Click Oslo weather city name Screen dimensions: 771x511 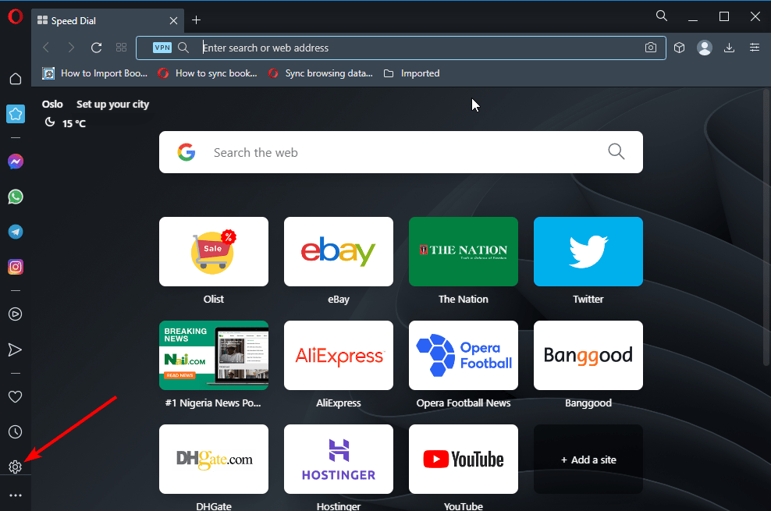[x=52, y=105]
